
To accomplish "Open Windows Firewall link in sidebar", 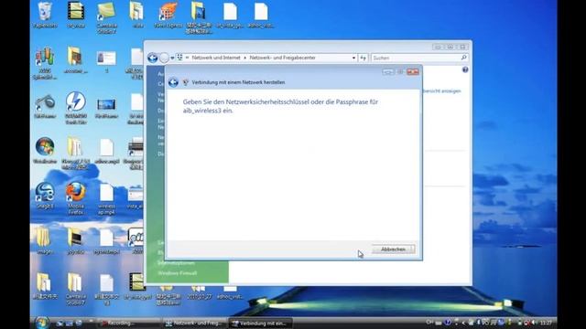I will pos(177,273).
